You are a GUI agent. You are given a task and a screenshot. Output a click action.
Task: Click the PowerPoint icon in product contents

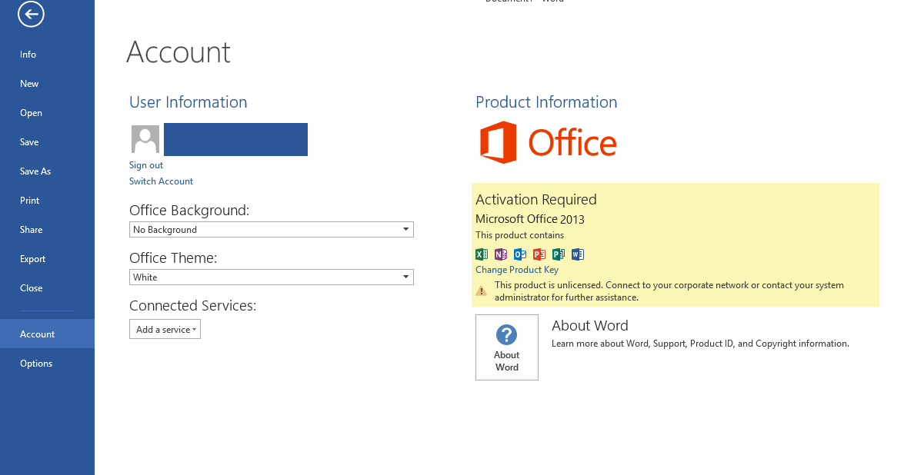539,254
